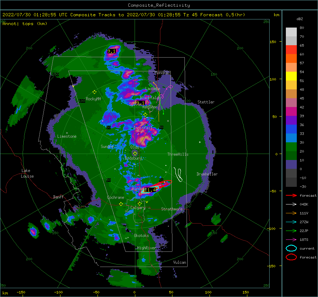318x297 pixels.
Task: Click the red 'forecast' ellipse legend symbol
Action: click(291, 257)
